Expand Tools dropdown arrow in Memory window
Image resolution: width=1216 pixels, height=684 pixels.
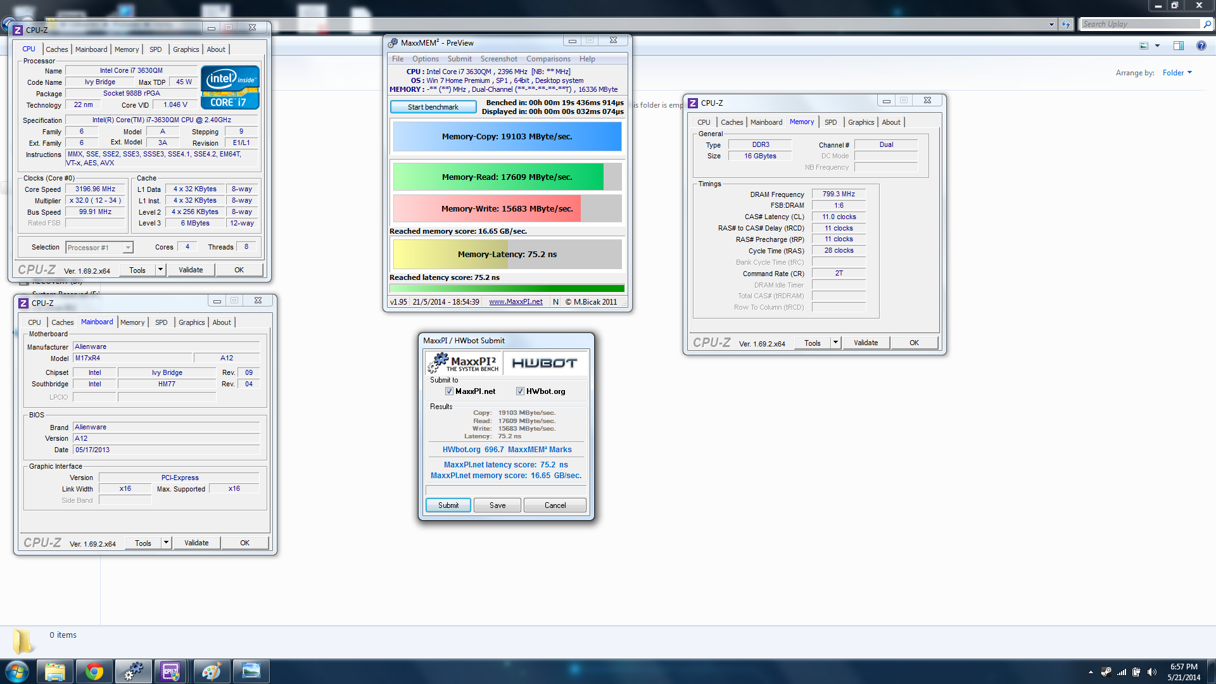pyautogui.click(x=835, y=343)
